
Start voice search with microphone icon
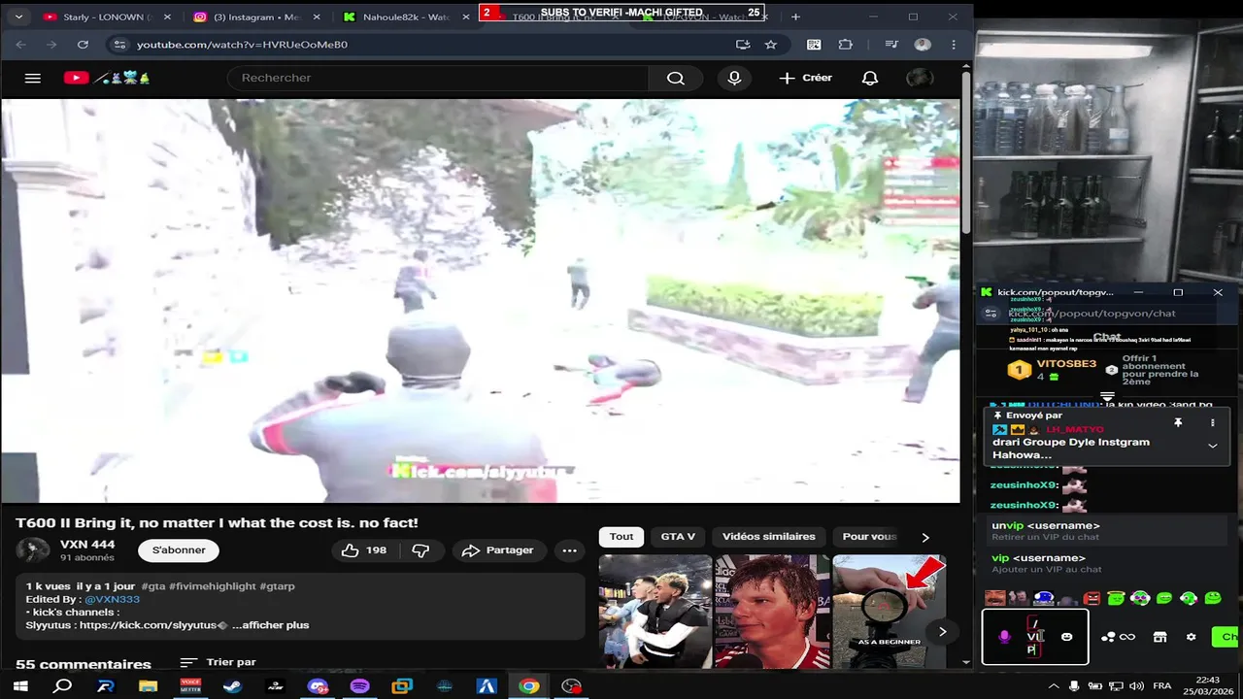(734, 78)
